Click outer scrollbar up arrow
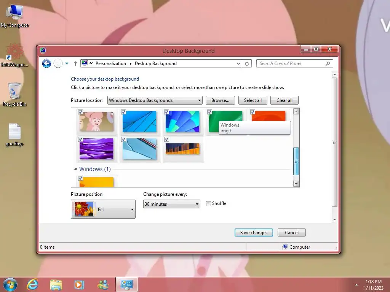390x292 pixels. (334, 74)
